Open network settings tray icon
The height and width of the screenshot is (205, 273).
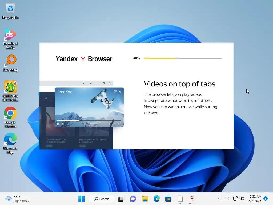pyautogui.click(x=235, y=199)
